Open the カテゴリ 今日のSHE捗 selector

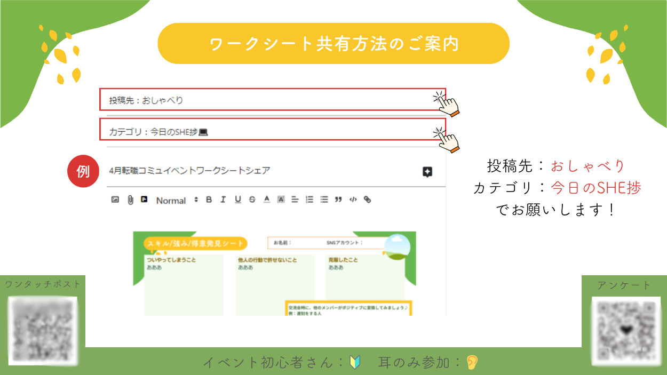(x=272, y=130)
